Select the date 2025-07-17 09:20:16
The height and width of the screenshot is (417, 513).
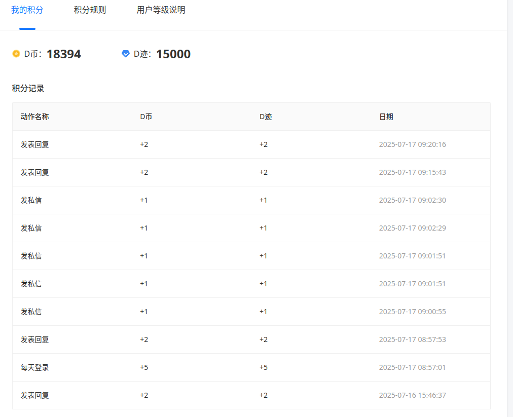[413, 144]
